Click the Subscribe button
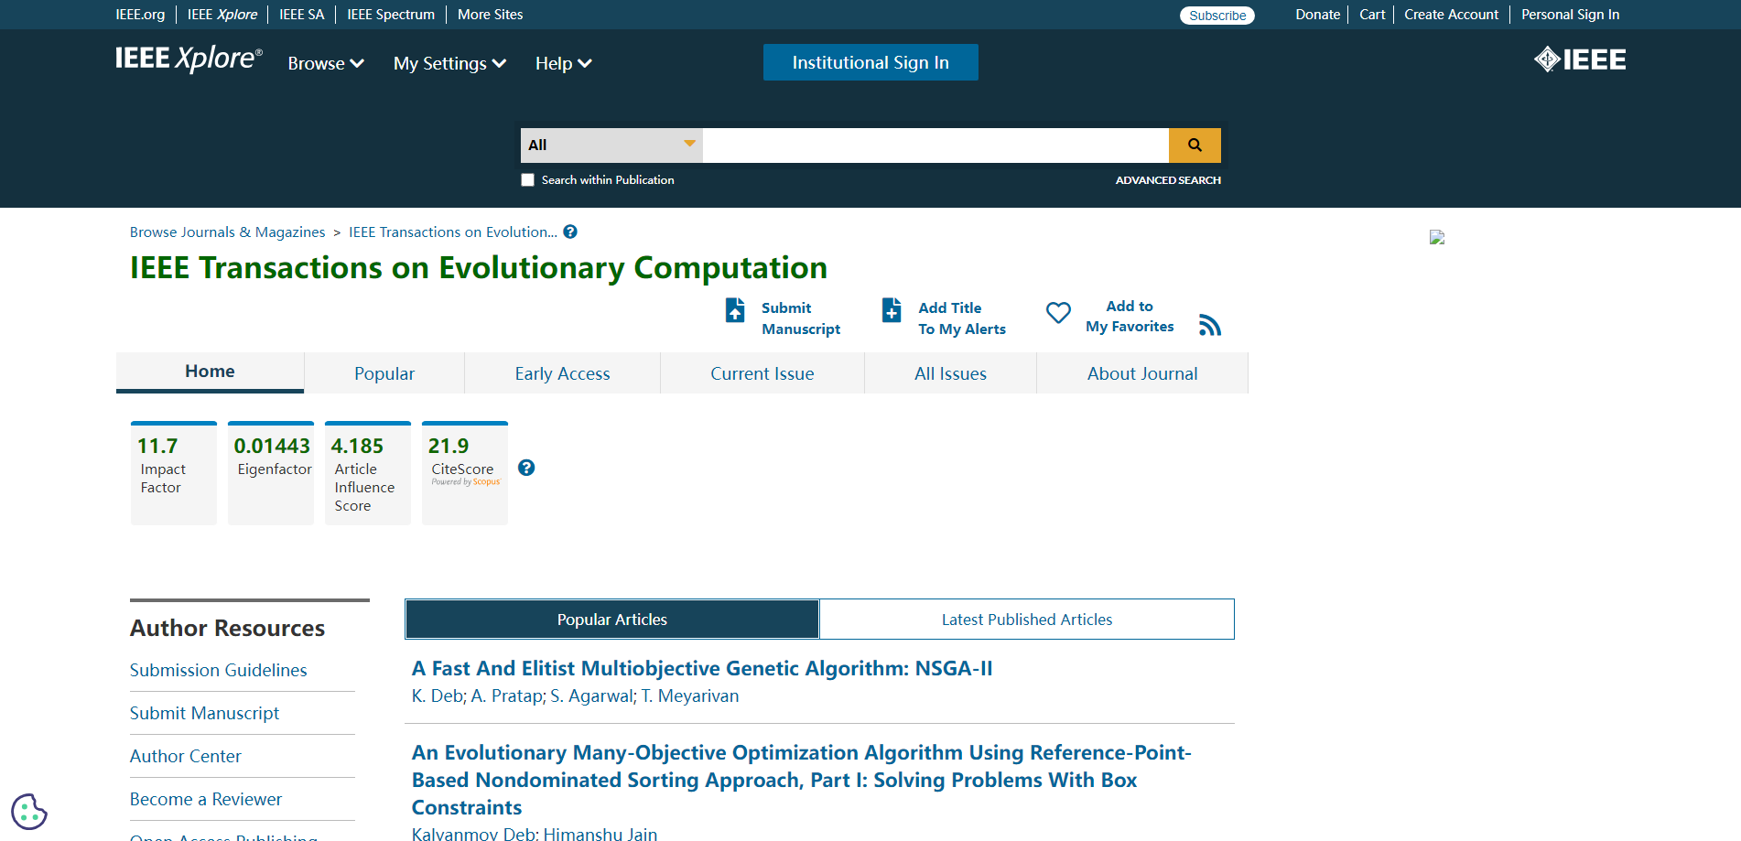1741x841 pixels. [x=1217, y=16]
